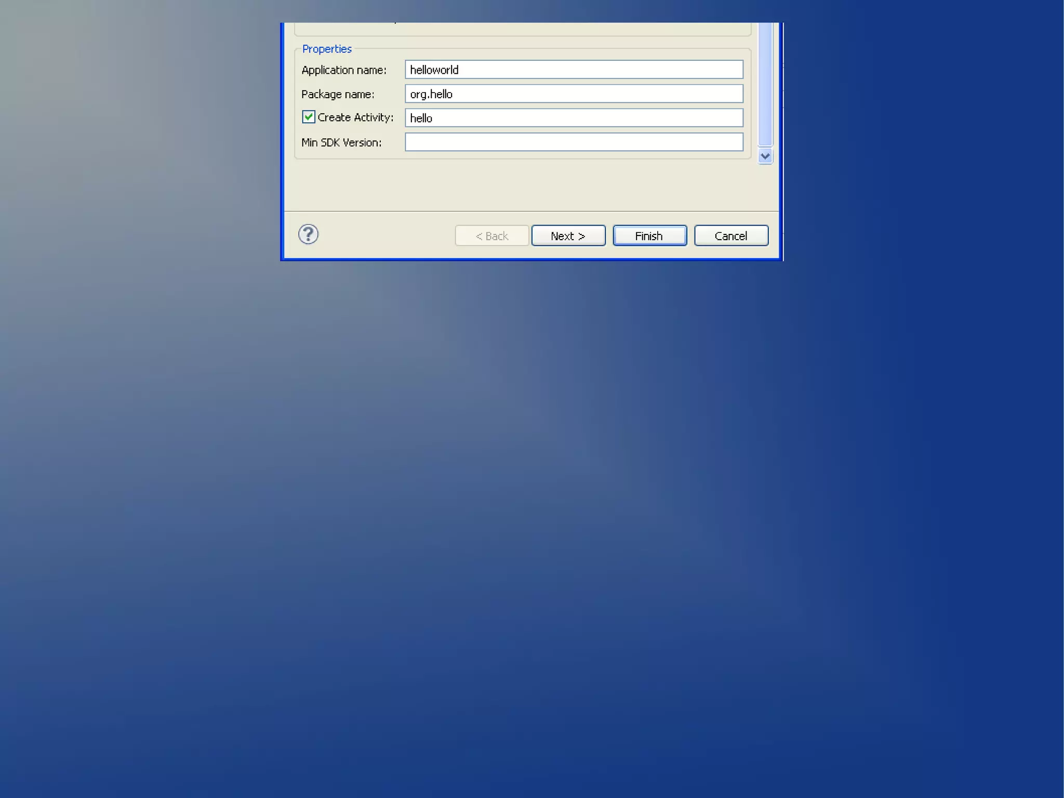Click the blank area below the Properties group
The width and height of the screenshot is (1064, 798).
click(520, 185)
